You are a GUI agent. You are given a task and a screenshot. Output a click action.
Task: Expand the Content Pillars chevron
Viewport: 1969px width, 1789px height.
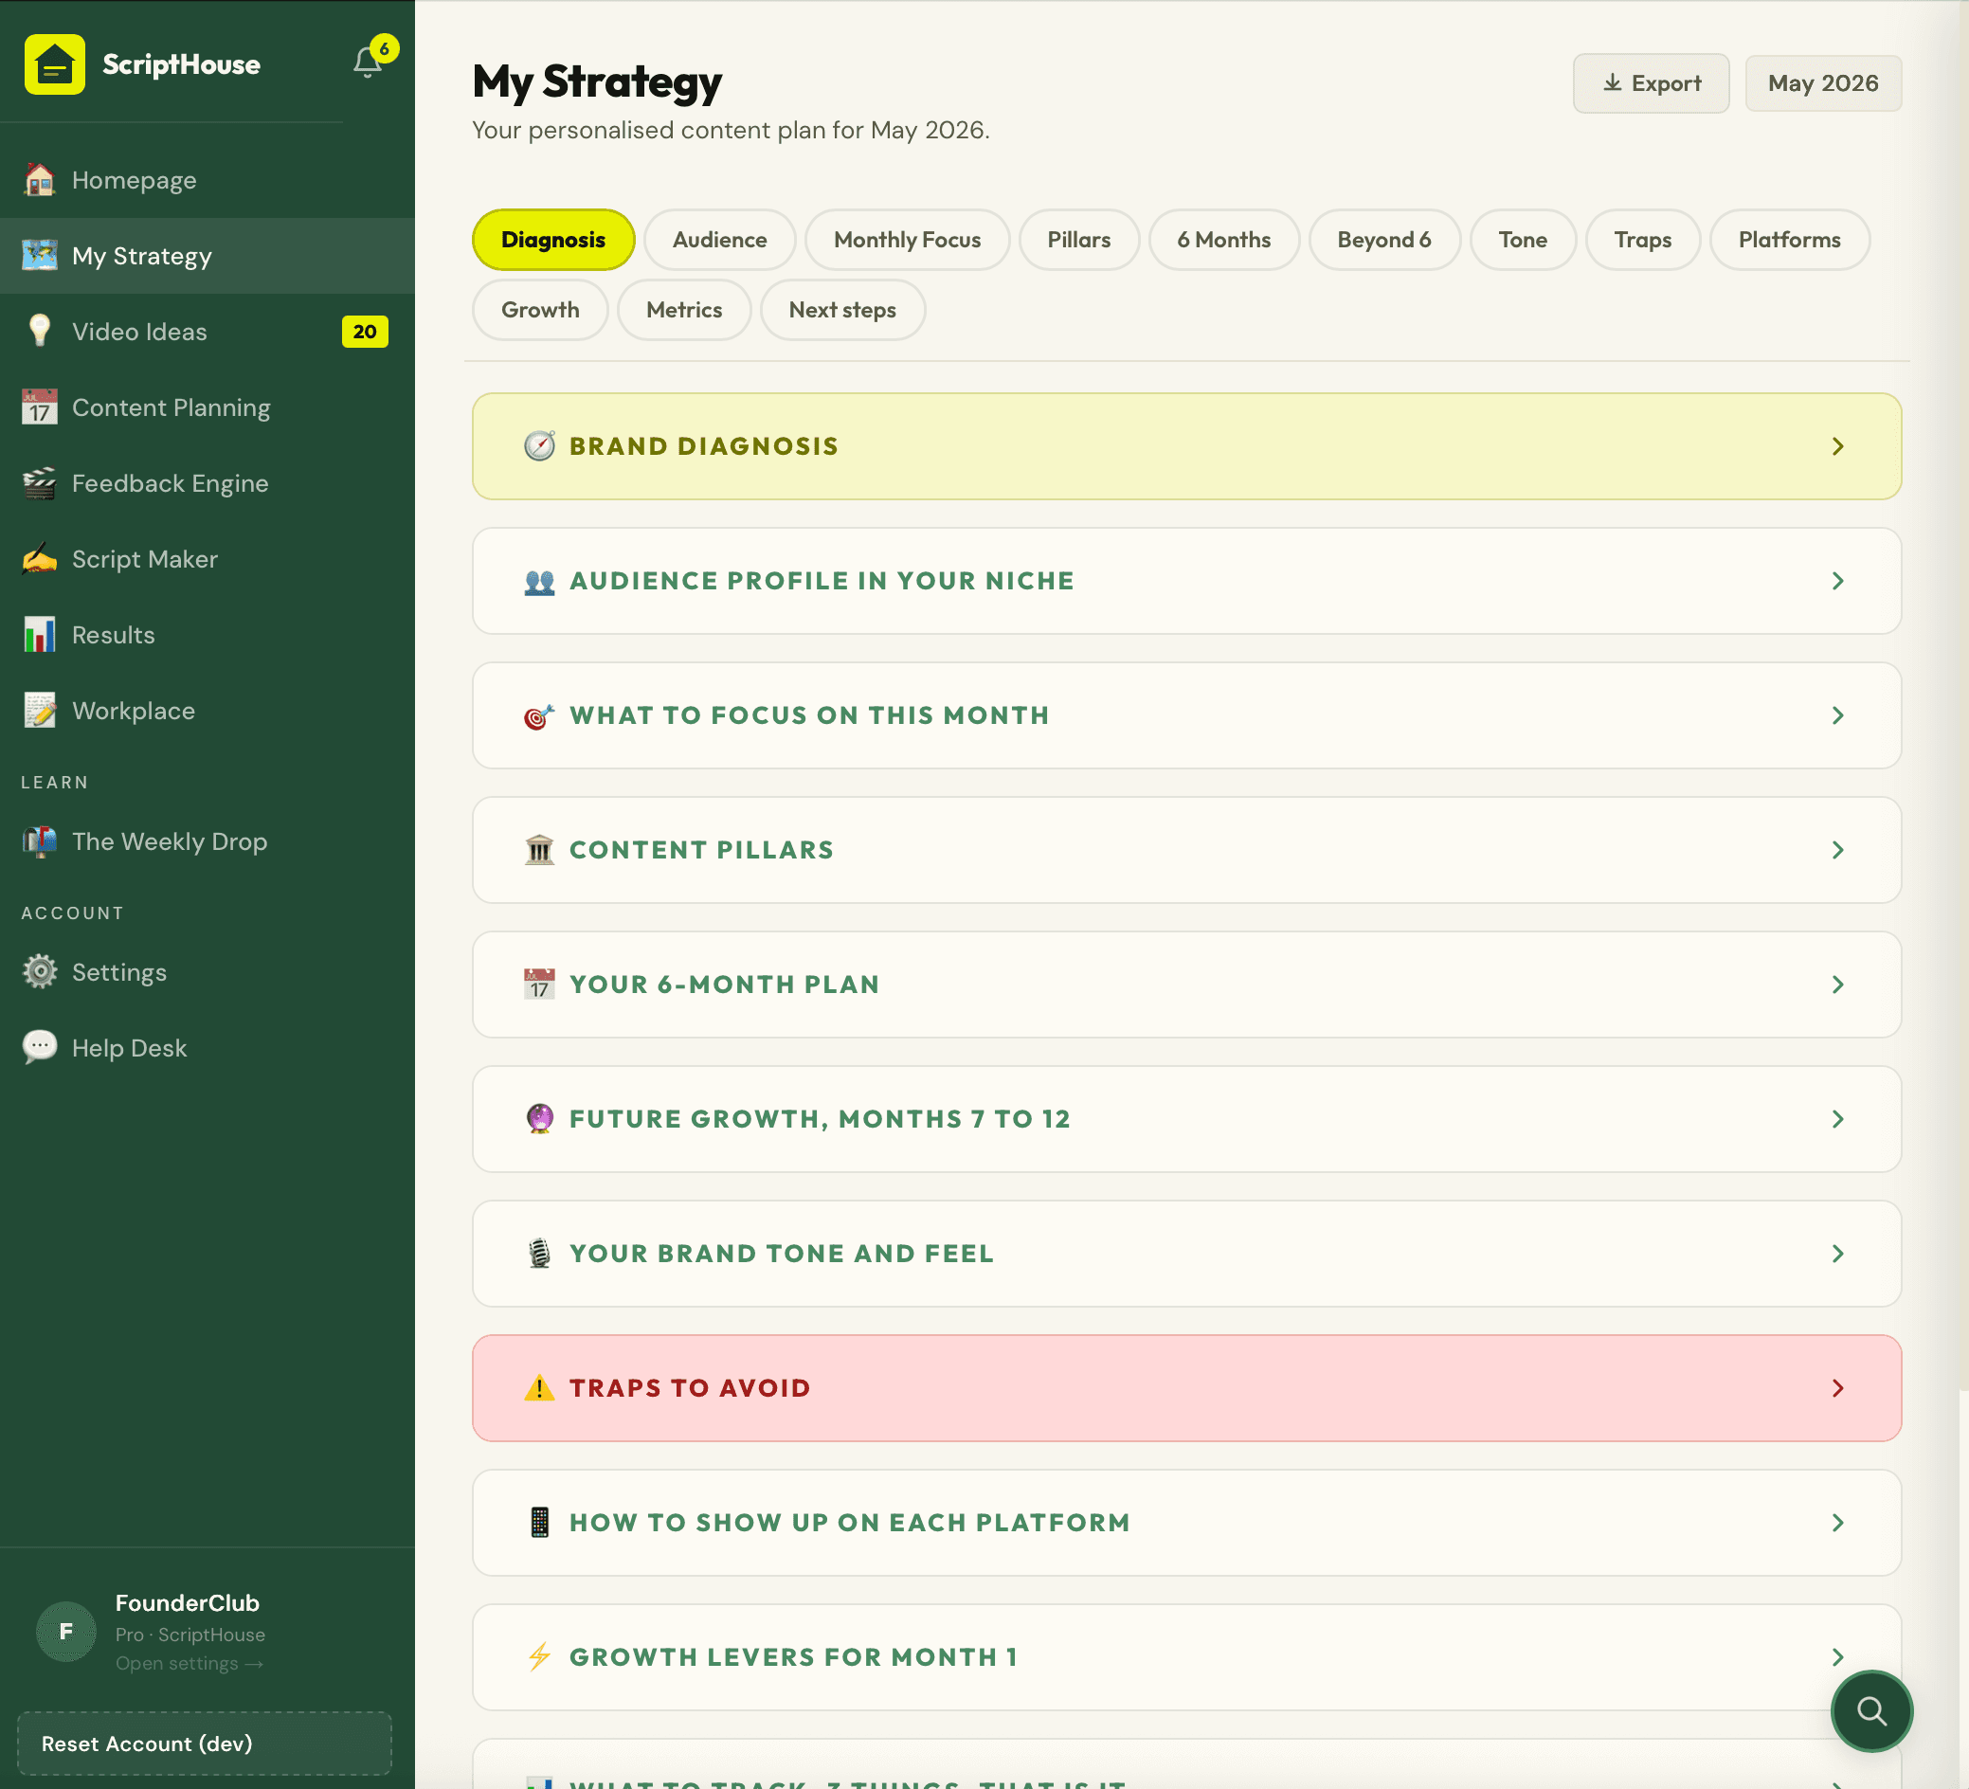tap(1837, 850)
